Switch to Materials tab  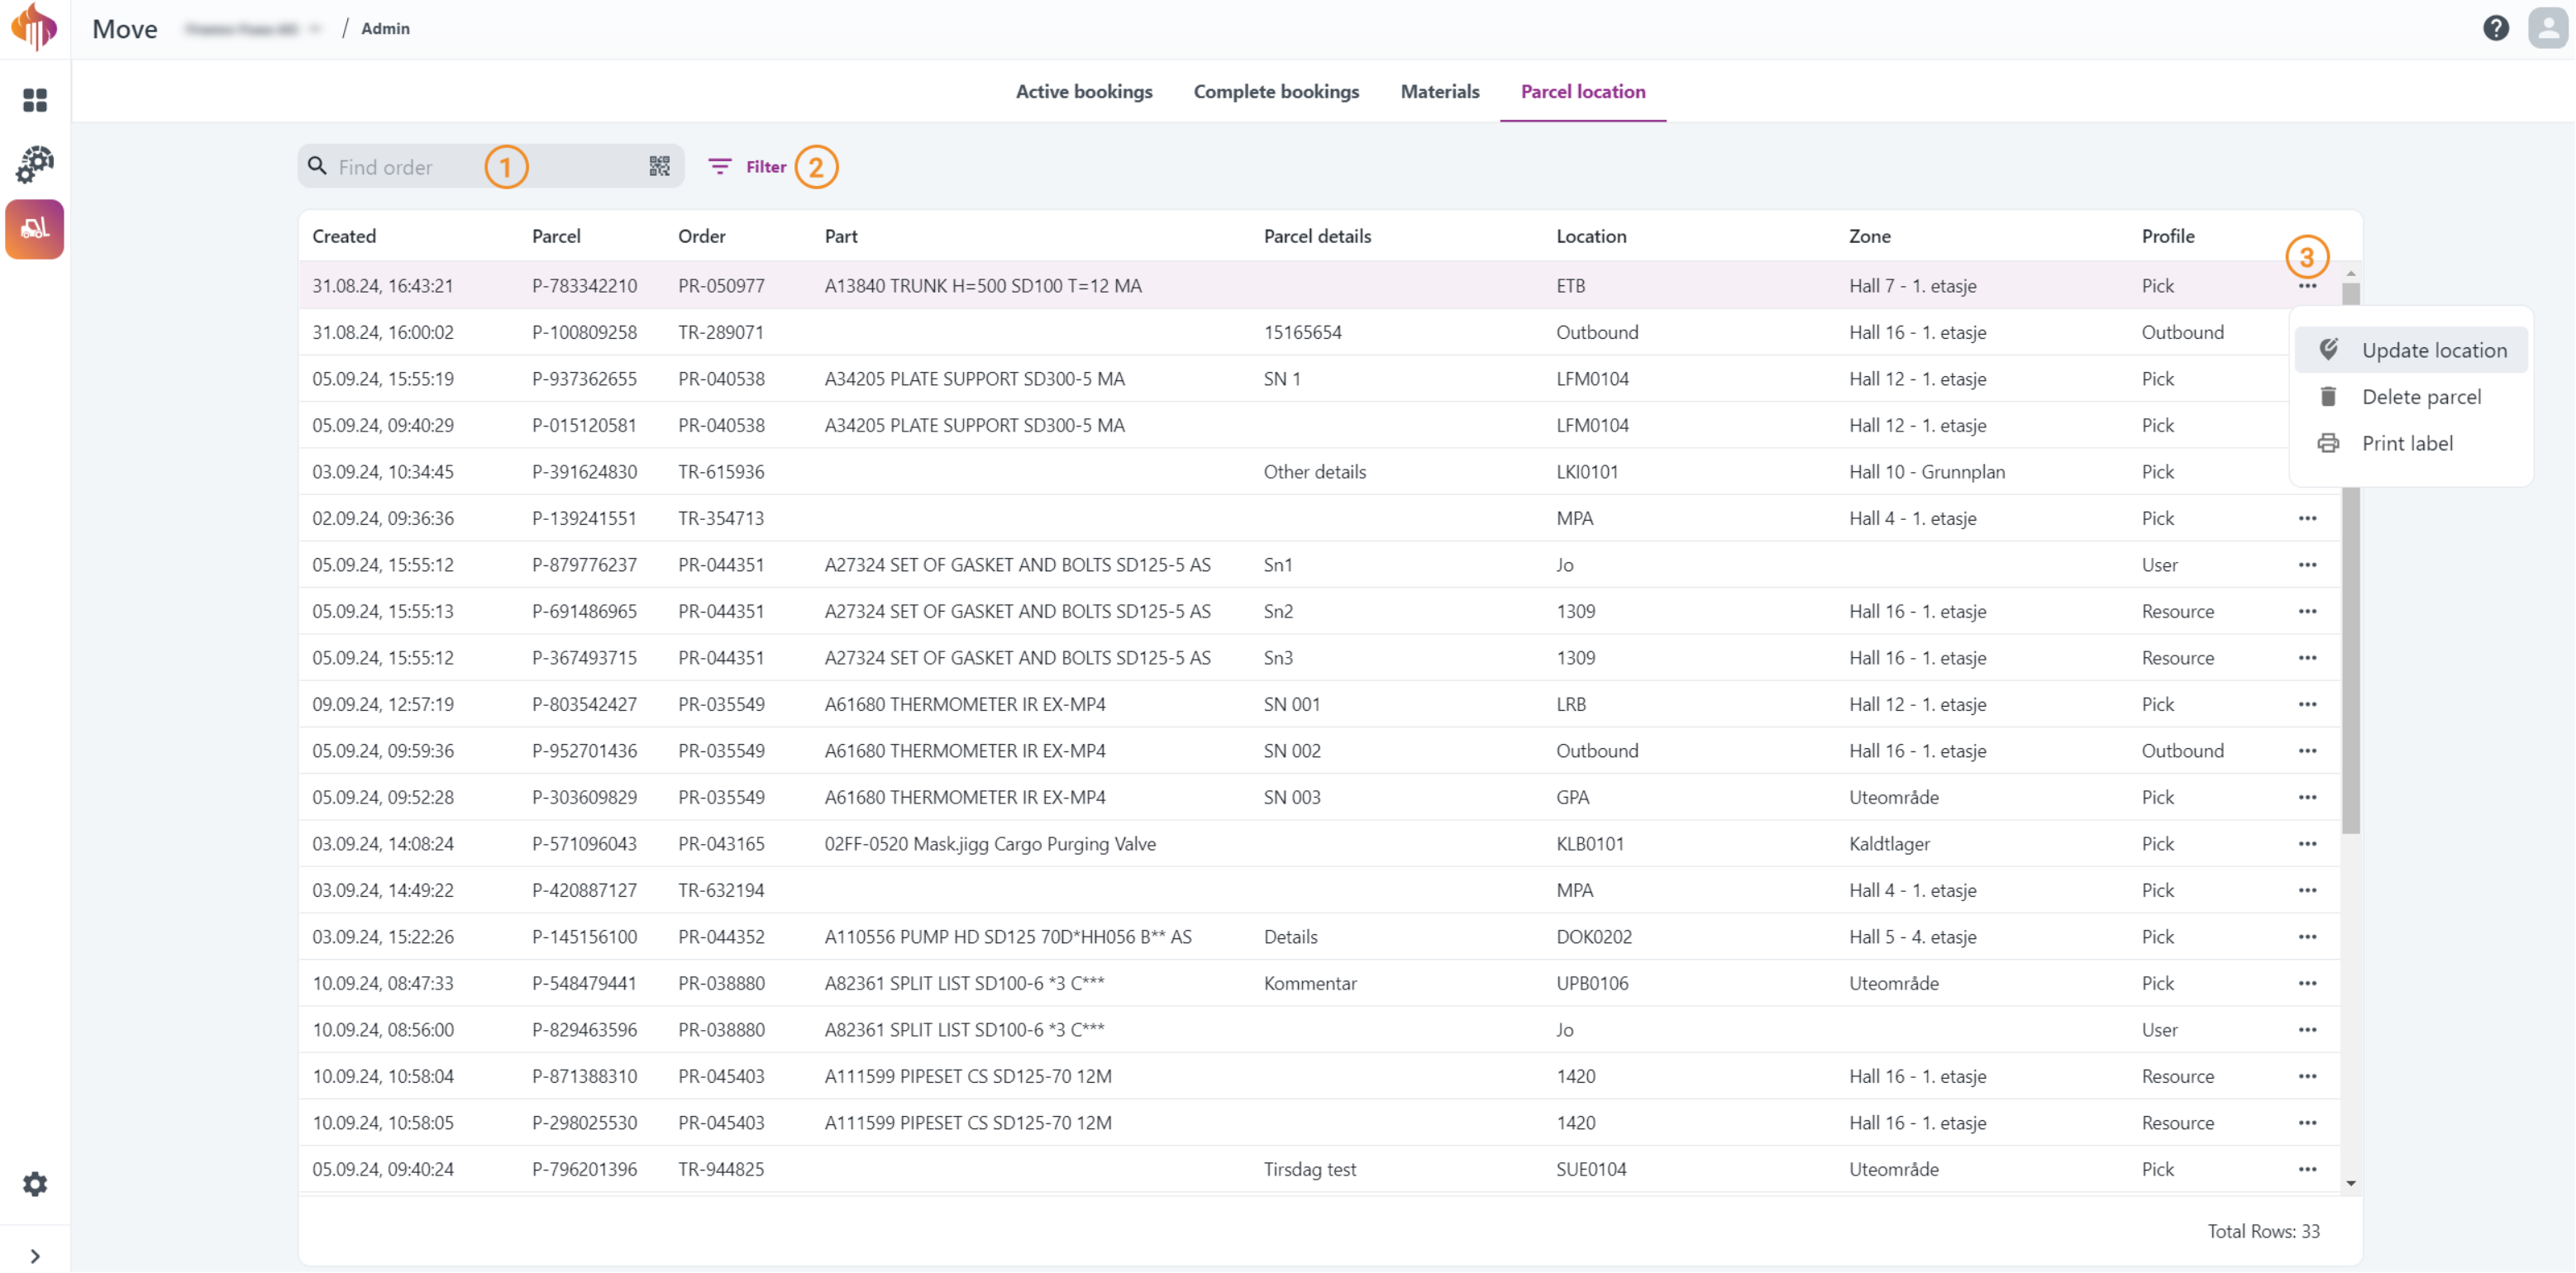(x=1439, y=91)
